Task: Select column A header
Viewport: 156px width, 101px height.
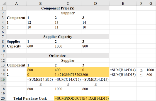Action: [16, 4]
